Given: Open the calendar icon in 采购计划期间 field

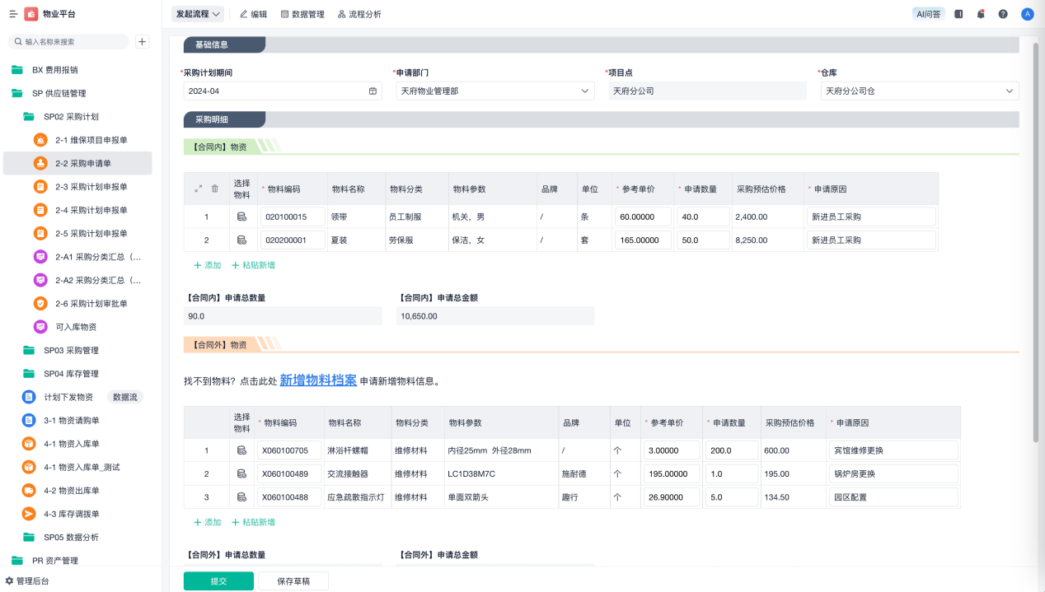Looking at the screenshot, I should [373, 91].
